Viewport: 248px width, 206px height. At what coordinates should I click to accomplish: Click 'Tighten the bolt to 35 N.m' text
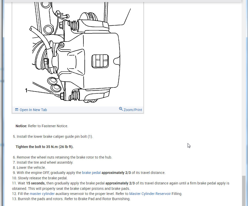(x=45, y=147)
